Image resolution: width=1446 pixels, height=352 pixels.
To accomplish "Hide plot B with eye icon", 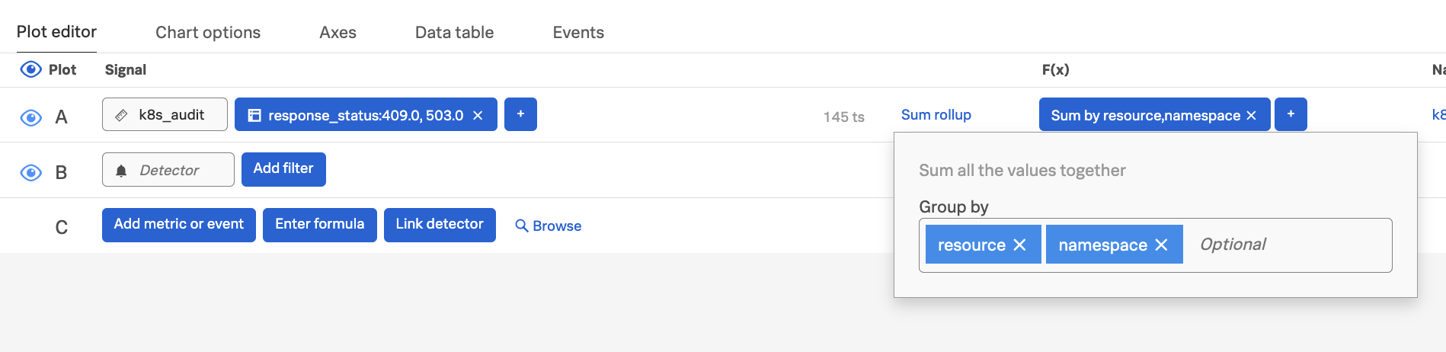I will tap(30, 173).
